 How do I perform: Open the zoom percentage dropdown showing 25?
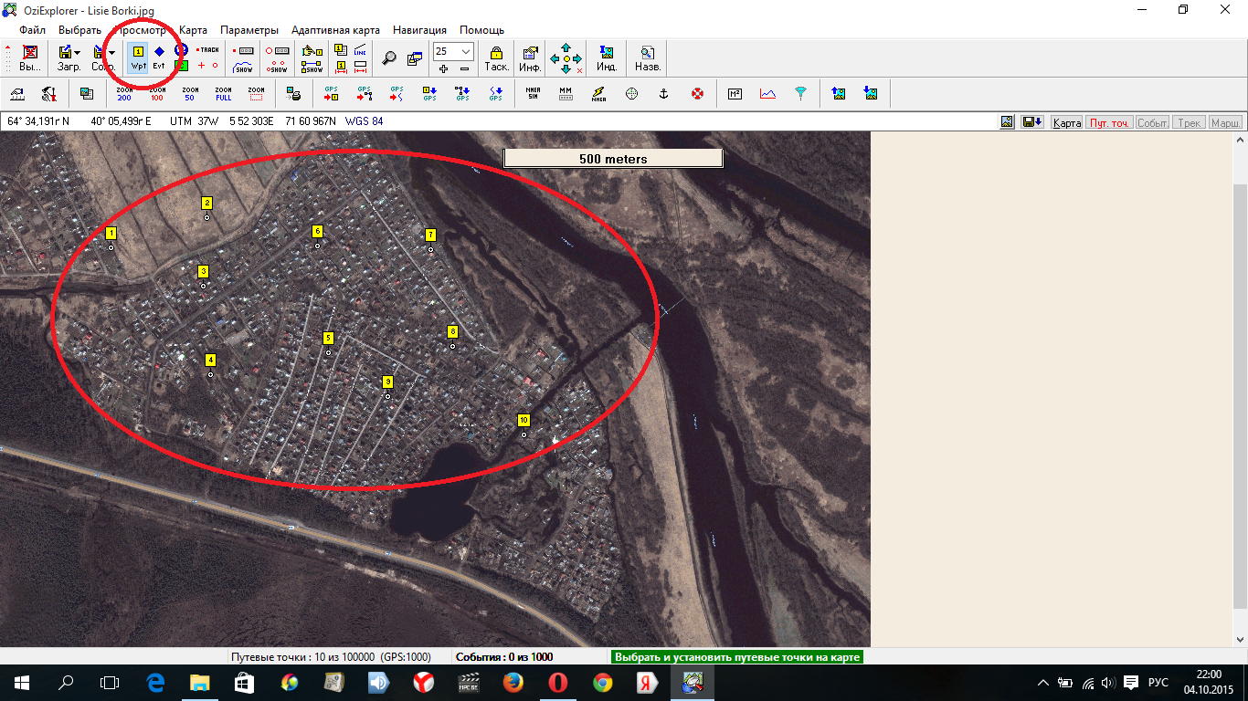click(x=466, y=52)
